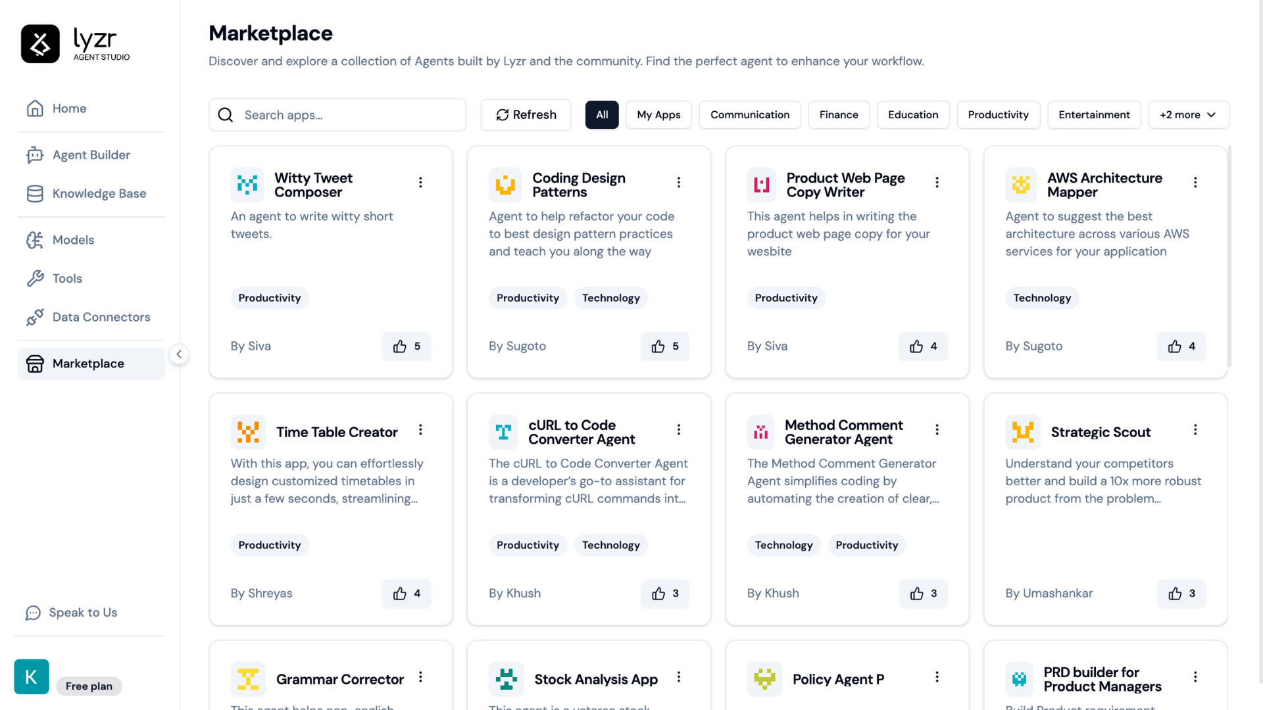The width and height of the screenshot is (1263, 710).
Task: Open options menu on Strategic Scout card
Action: [x=1196, y=430]
